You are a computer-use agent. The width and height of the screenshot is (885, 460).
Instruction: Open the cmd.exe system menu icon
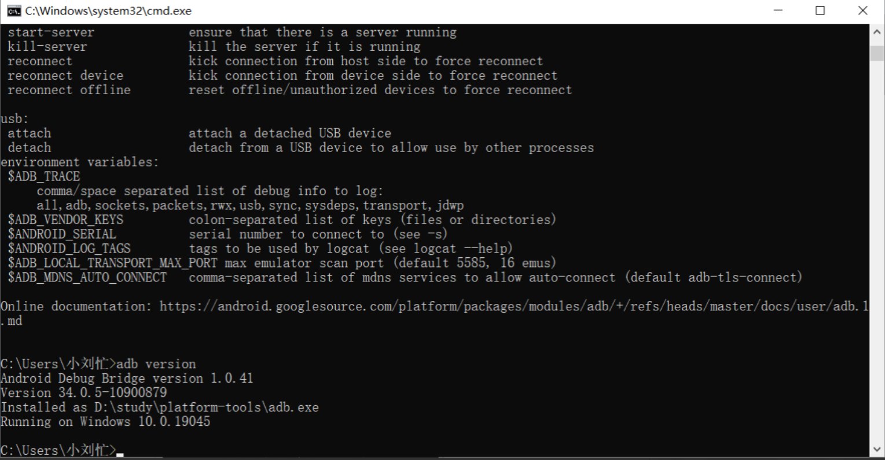click(14, 10)
